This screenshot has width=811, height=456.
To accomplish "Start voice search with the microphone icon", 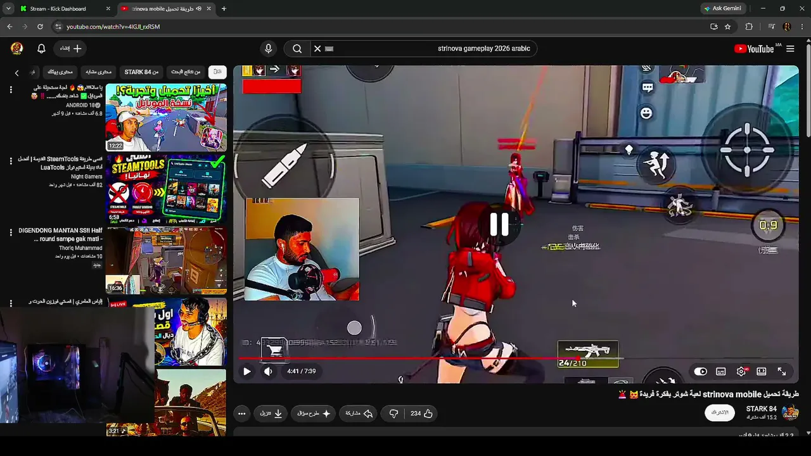I will pos(269,49).
